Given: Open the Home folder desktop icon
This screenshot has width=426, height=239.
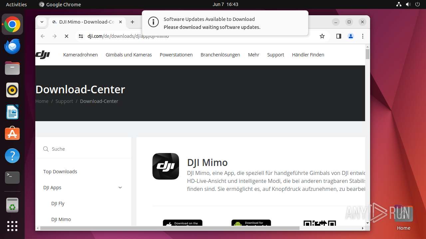Looking at the screenshot, I should 403,217.
